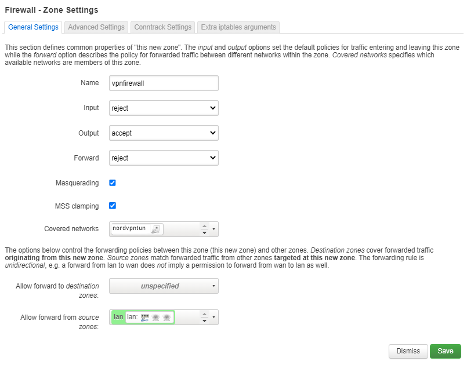Click the Dismiss button
467x365 pixels.
click(x=408, y=351)
